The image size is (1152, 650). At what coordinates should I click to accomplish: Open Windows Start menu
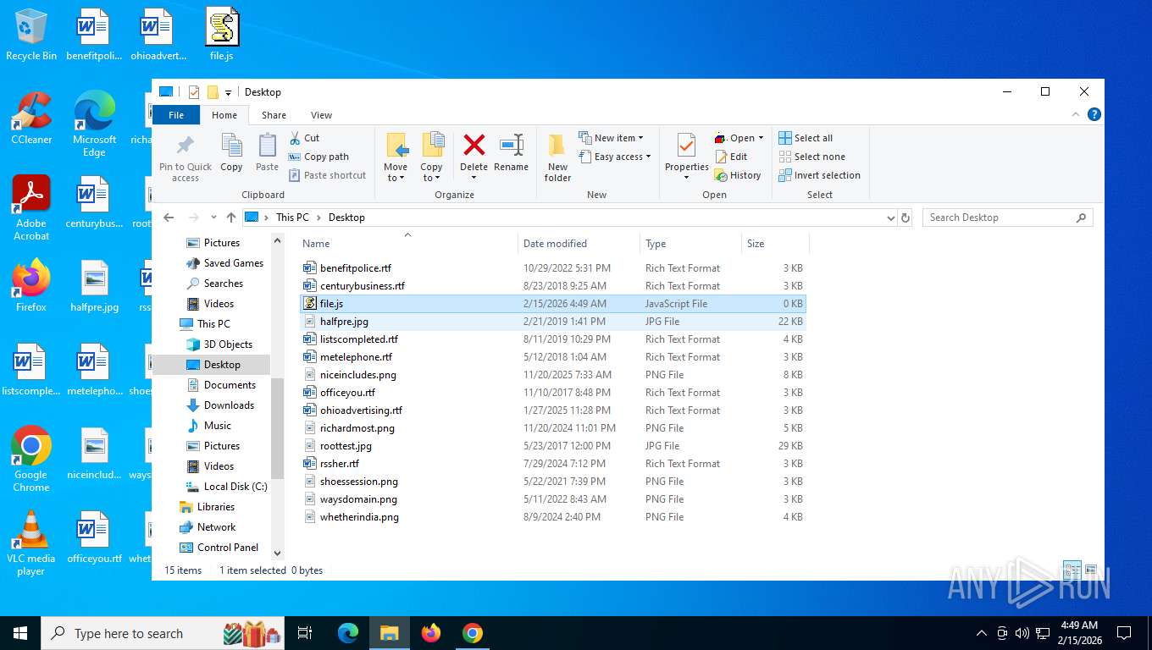tap(20, 633)
